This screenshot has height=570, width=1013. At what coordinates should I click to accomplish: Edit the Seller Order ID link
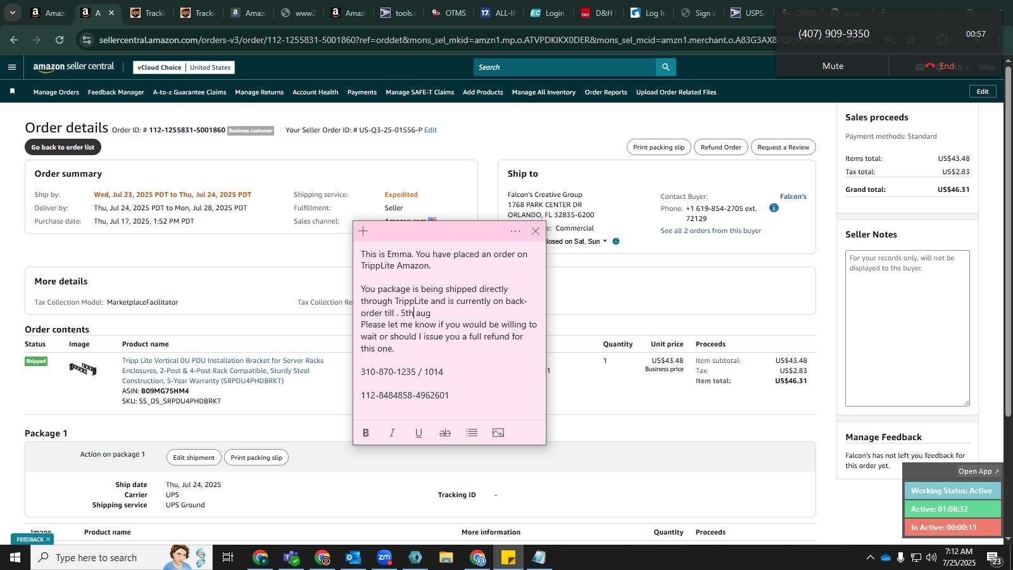(x=431, y=130)
